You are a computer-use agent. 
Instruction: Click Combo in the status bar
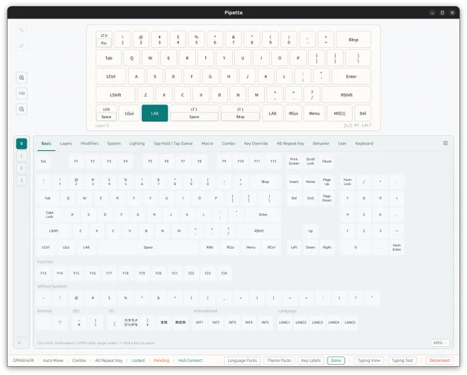coord(79,361)
